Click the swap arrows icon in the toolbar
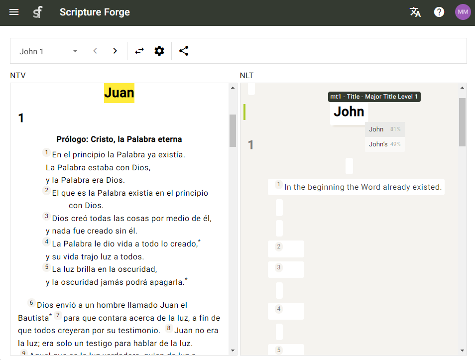This screenshot has height=360, width=475. point(139,50)
